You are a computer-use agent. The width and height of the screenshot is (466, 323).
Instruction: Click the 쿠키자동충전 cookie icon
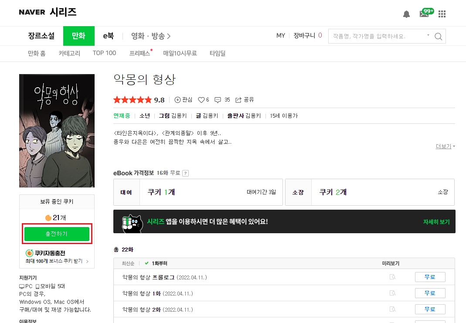(x=29, y=253)
